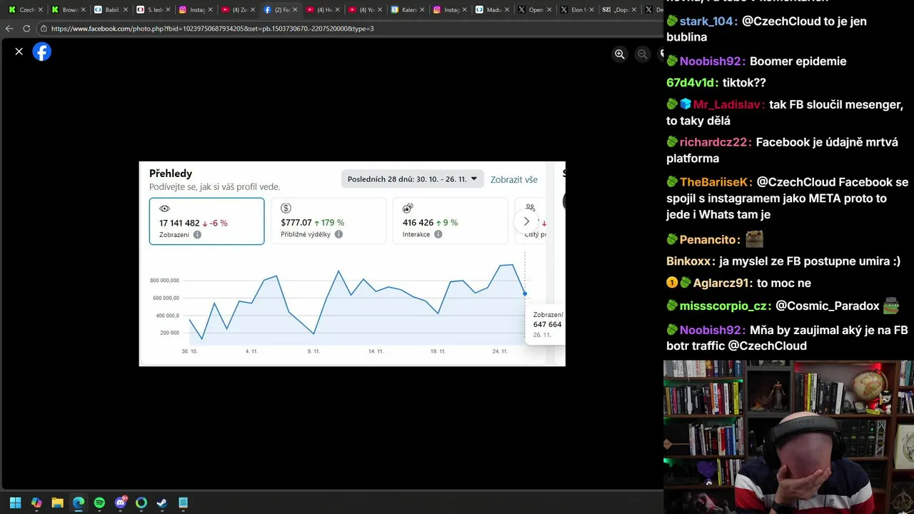Image resolution: width=914 pixels, height=514 pixels.
Task: Open the green ring app in taskbar
Action: pyautogui.click(x=141, y=503)
